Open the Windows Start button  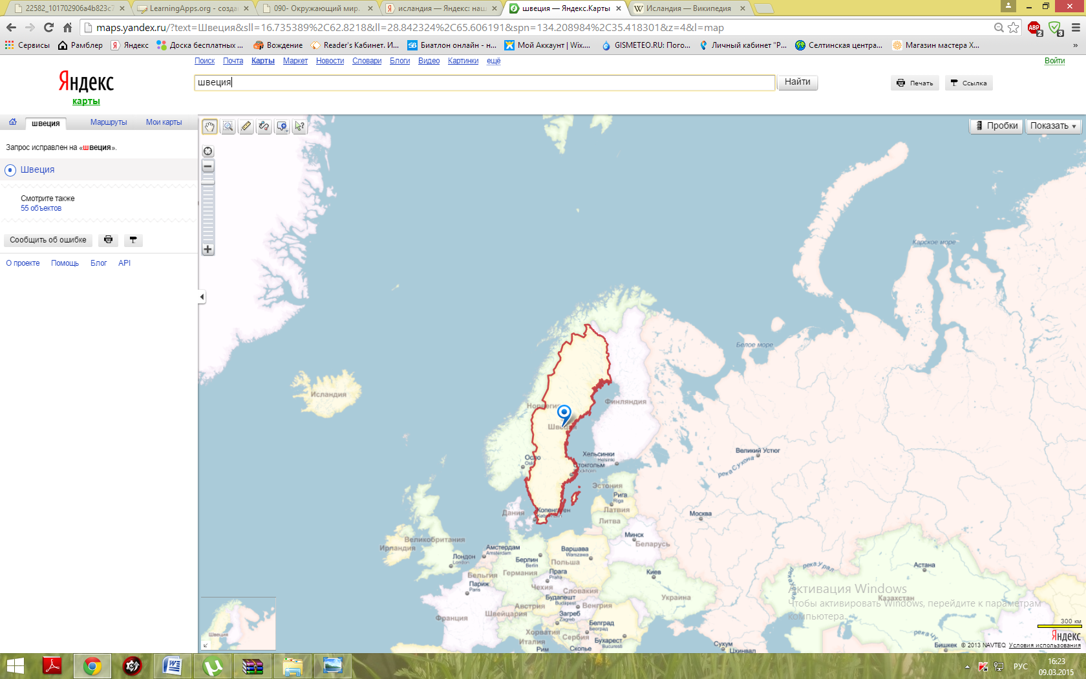[15, 666]
